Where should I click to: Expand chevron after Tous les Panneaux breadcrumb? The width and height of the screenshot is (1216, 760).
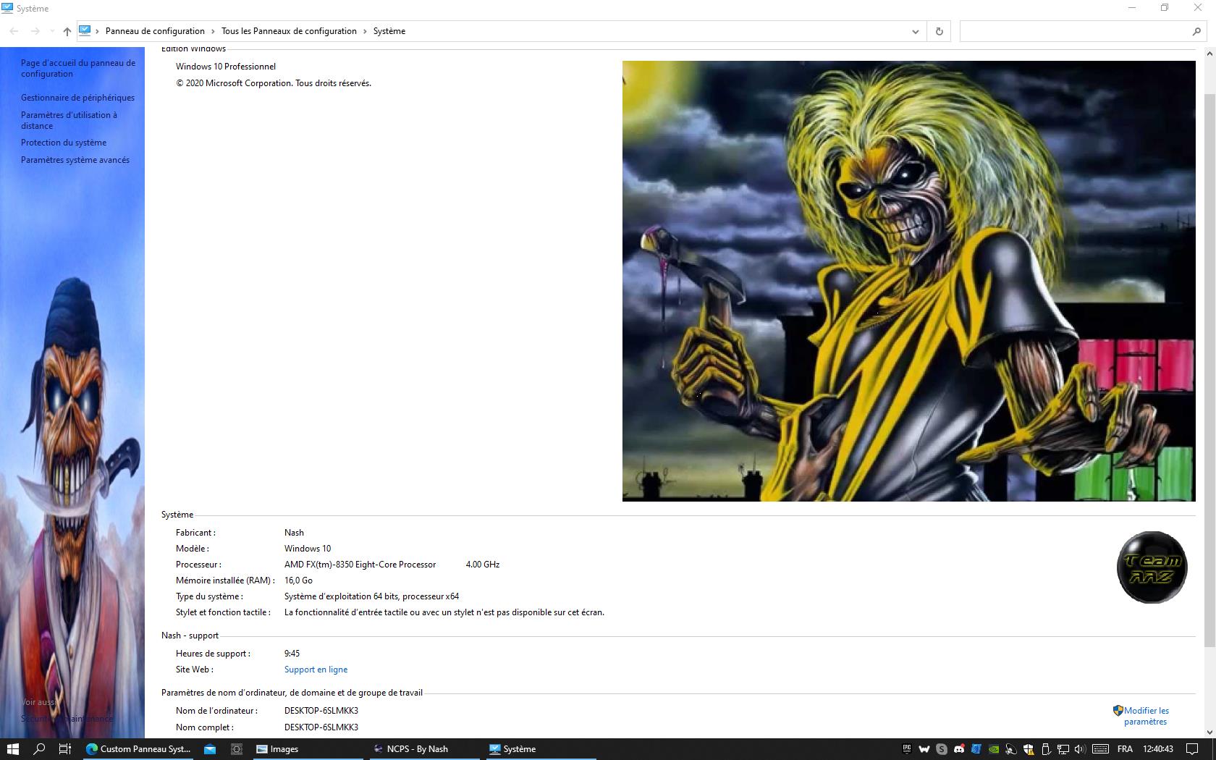tap(366, 31)
